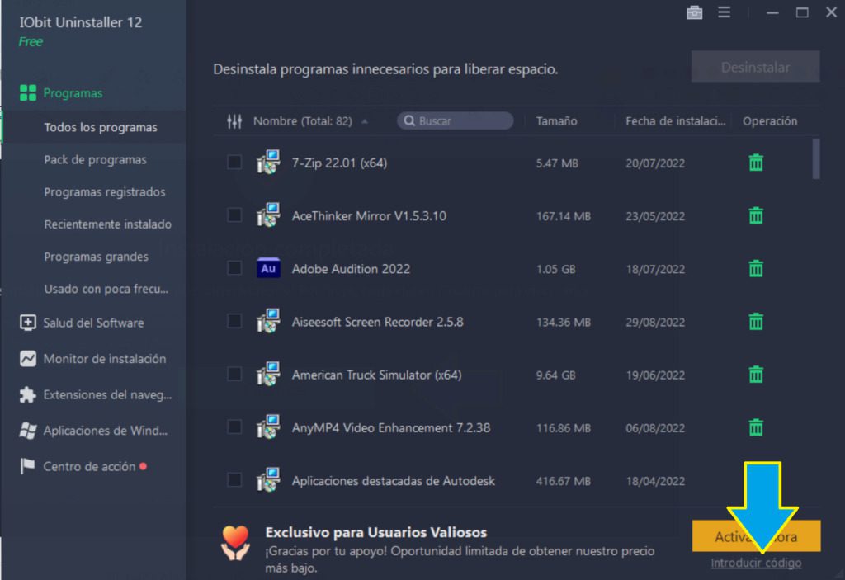This screenshot has height=580, width=845.
Task: Click the 1.05 GB size value
Action: coord(555,269)
